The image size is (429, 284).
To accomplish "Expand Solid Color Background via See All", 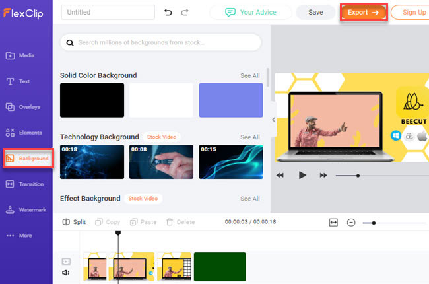I will pyautogui.click(x=249, y=76).
